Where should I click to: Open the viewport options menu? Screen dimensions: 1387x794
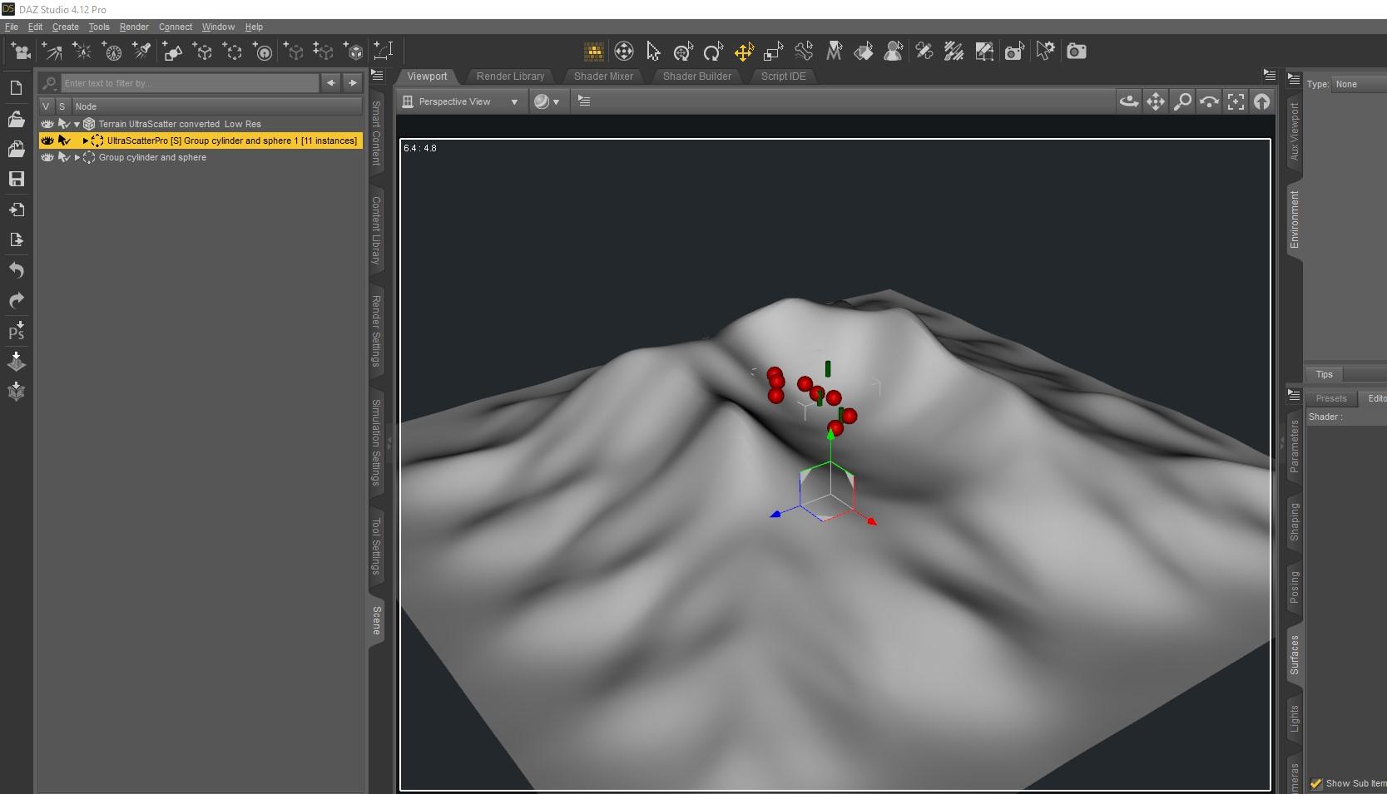coord(584,101)
